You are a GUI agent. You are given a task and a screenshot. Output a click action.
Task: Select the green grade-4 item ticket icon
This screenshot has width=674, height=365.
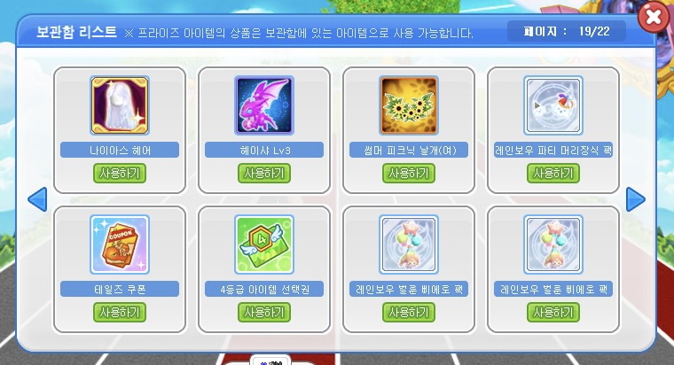(x=264, y=245)
